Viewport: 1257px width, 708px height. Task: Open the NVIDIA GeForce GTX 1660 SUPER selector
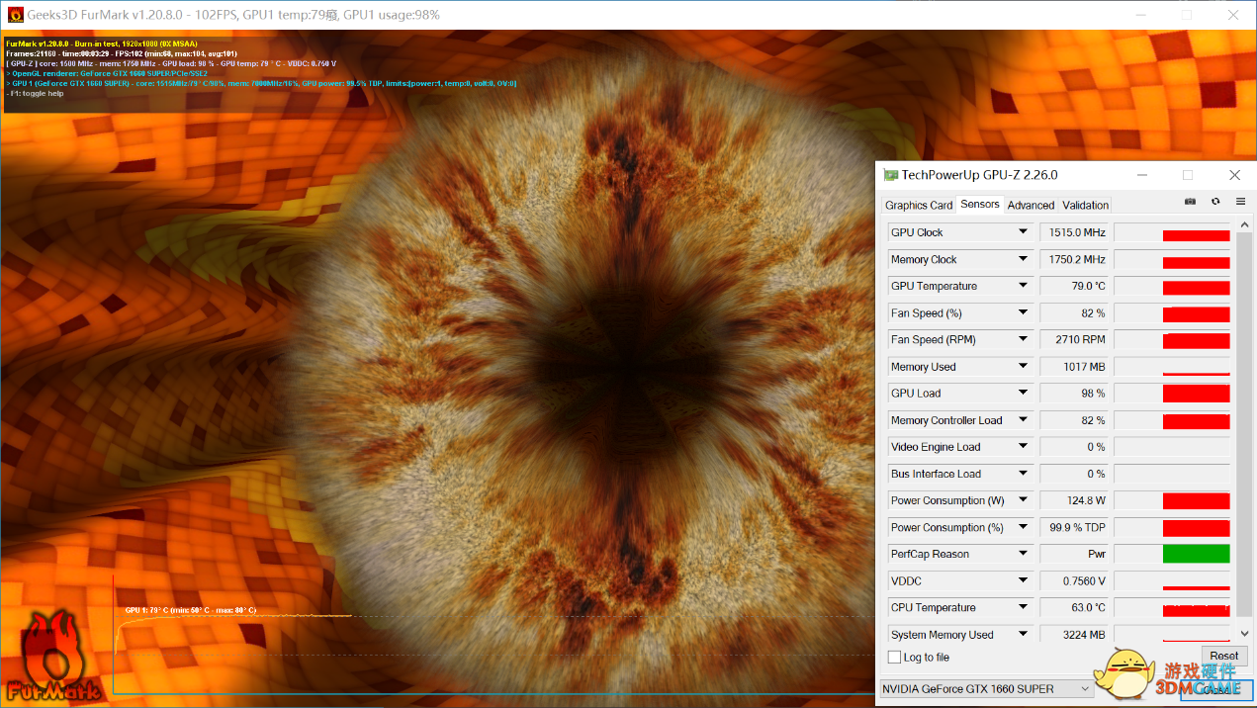(x=986, y=688)
